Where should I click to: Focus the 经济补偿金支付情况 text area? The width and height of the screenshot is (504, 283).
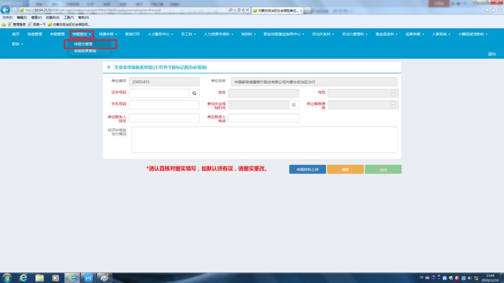tap(264, 140)
